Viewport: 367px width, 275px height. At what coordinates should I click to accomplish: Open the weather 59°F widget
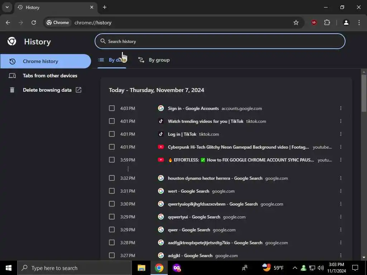[273, 268]
